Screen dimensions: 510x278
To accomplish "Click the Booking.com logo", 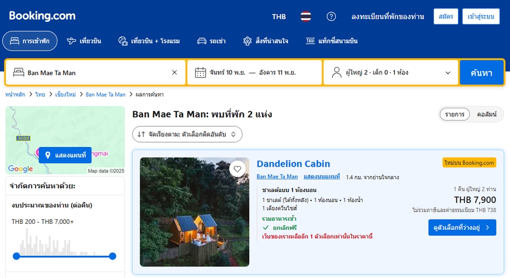I will tap(42, 16).
